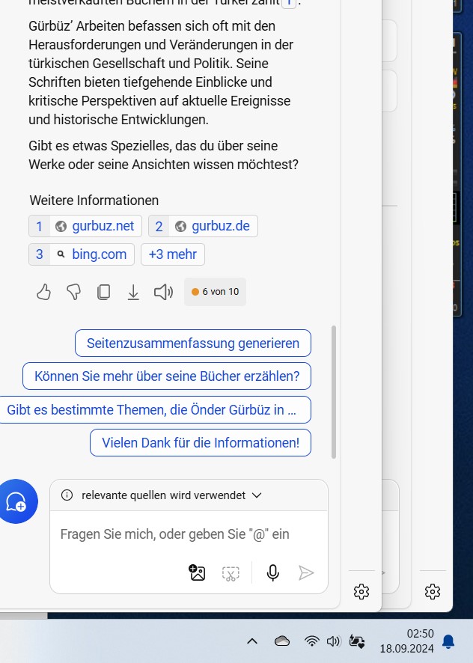Image resolution: width=473 pixels, height=663 pixels.
Task: Show more sources via +3 mehr
Action: coord(173,254)
